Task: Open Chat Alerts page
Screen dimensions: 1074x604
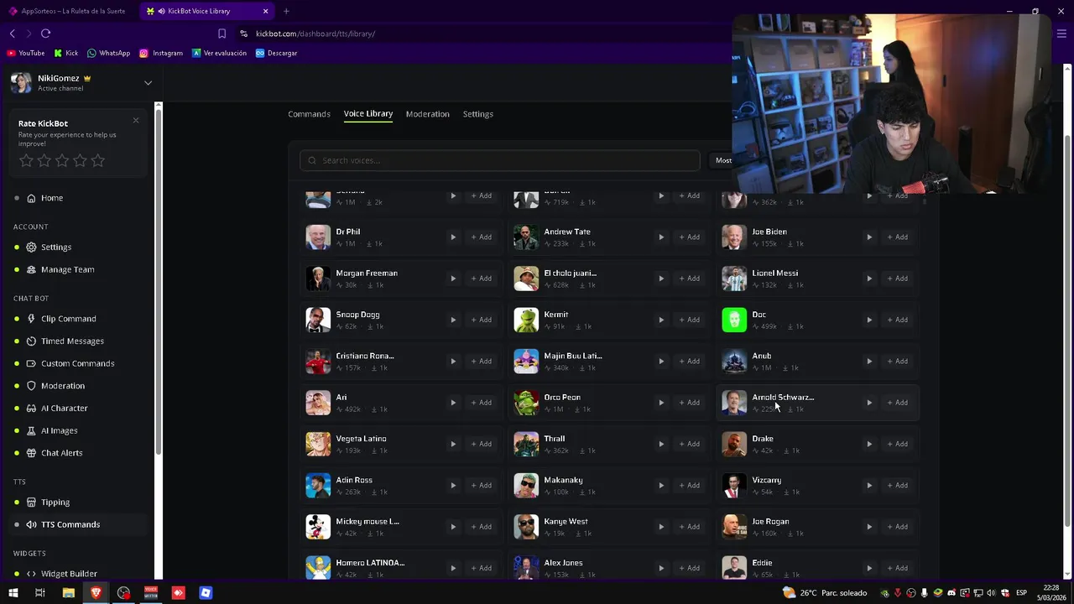Action: pyautogui.click(x=61, y=453)
